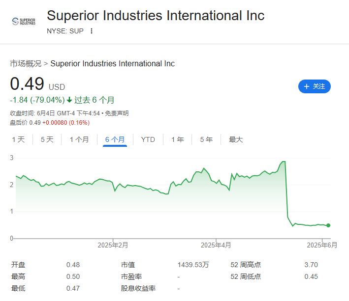Click the 市值 value 1439.53万
The width and height of the screenshot is (349, 301).
click(193, 265)
